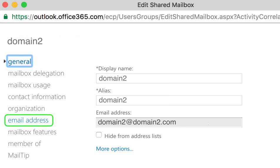Click the greyed Email address field
Viewport: 280px width, 168px height.
point(169,123)
